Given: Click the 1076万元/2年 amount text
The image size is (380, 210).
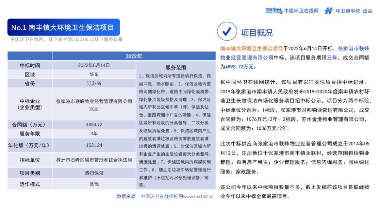Looking at the screenshot, I should (x=262, y=119).
